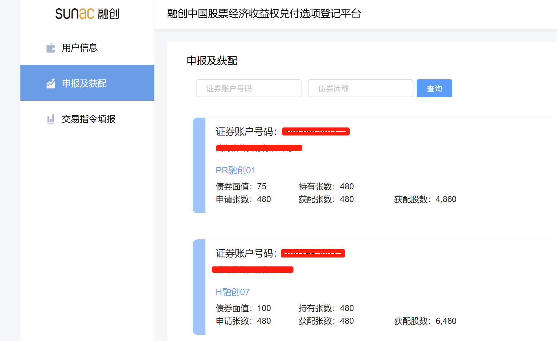557x341 pixels.
Task: Open the PR融创01 bond link
Action: (235, 170)
